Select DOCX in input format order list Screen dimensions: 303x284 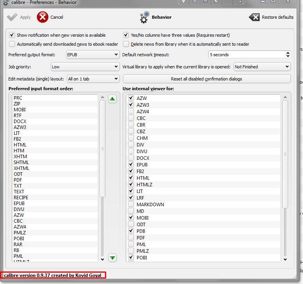coord(55,121)
